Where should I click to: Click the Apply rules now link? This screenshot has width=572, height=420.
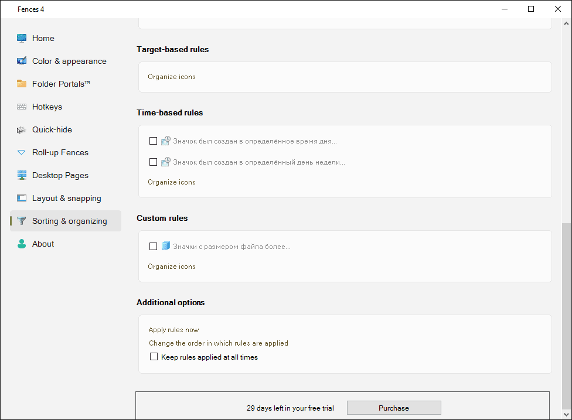pyautogui.click(x=174, y=330)
